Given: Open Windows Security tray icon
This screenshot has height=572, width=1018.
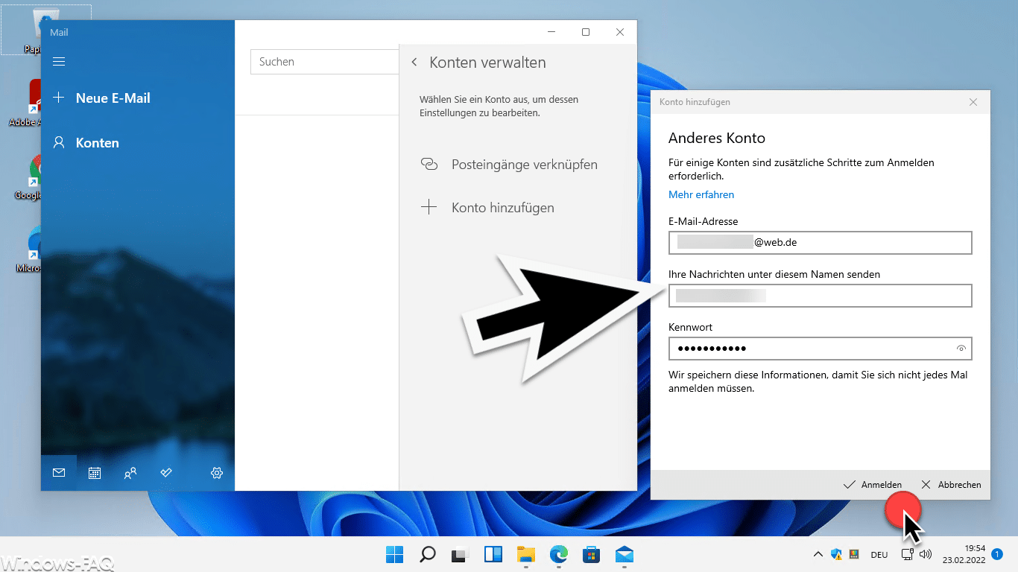Looking at the screenshot, I should pyautogui.click(x=836, y=554).
